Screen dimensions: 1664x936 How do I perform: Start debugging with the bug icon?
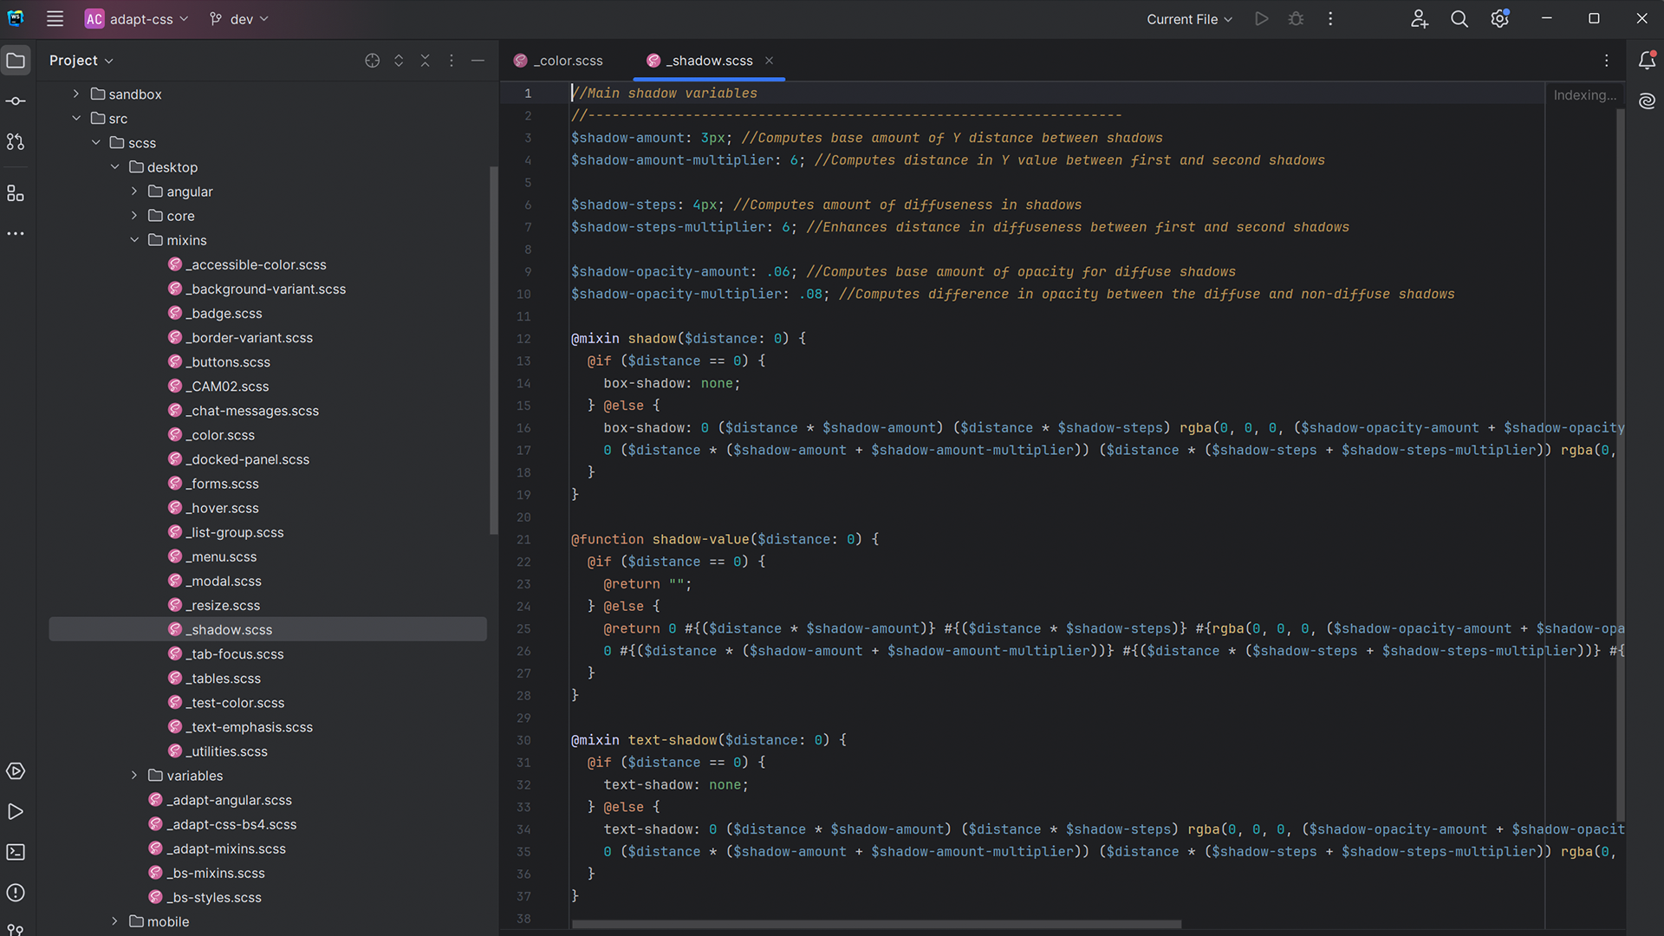[1296, 18]
